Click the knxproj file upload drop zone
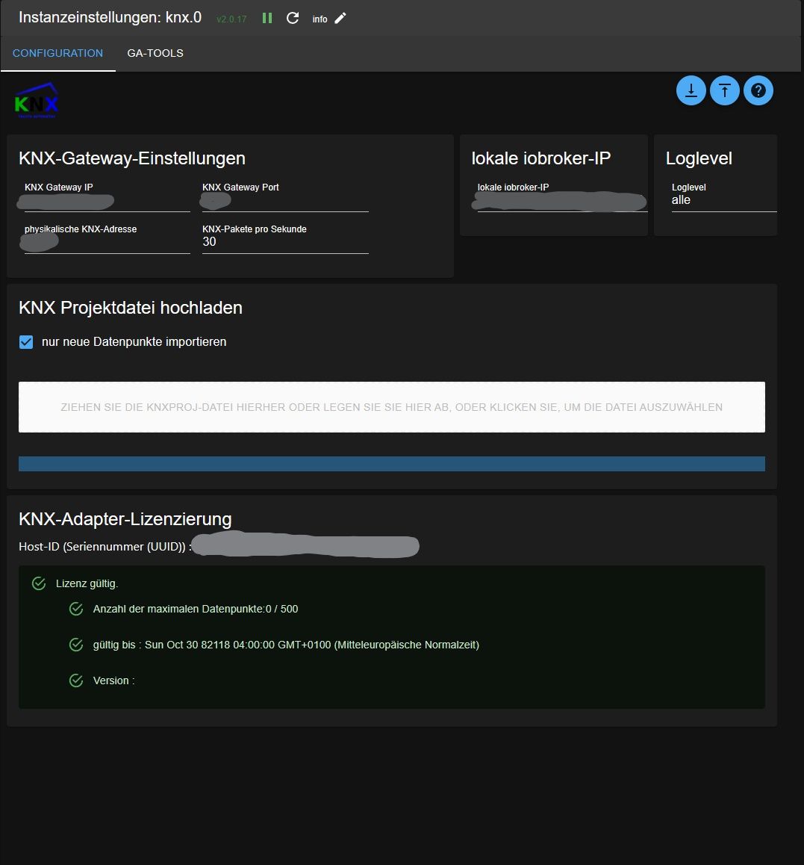 pos(391,407)
